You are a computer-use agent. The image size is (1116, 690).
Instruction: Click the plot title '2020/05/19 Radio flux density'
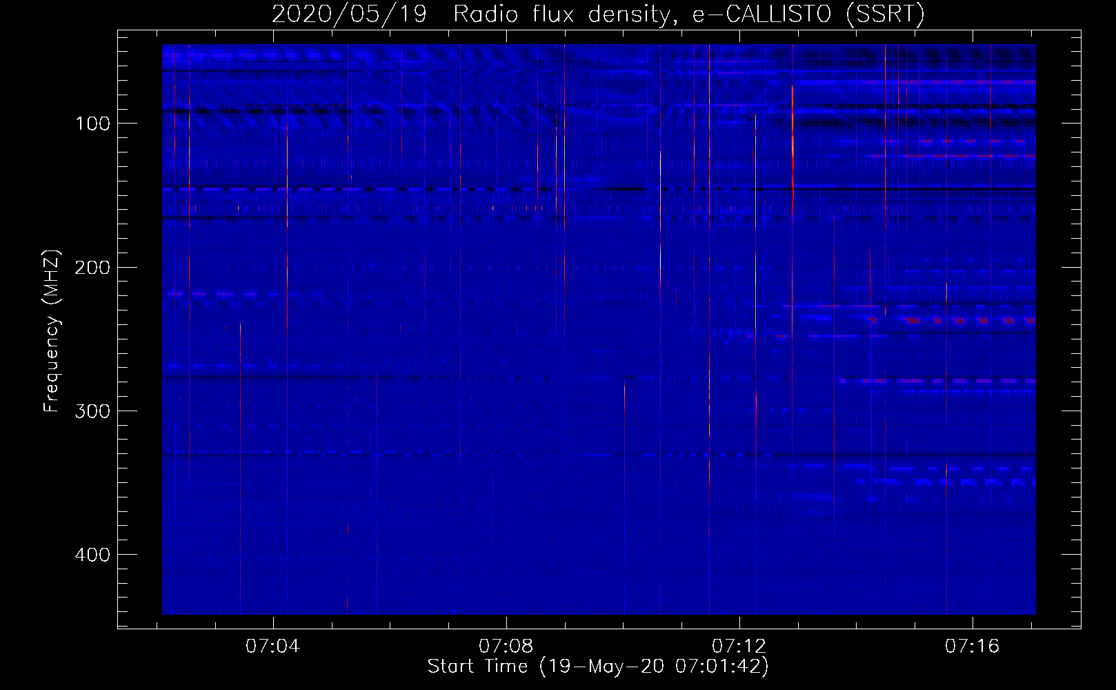pyautogui.click(x=598, y=14)
